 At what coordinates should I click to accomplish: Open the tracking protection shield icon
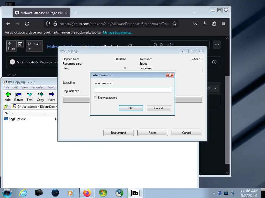pyautogui.click(x=48, y=23)
